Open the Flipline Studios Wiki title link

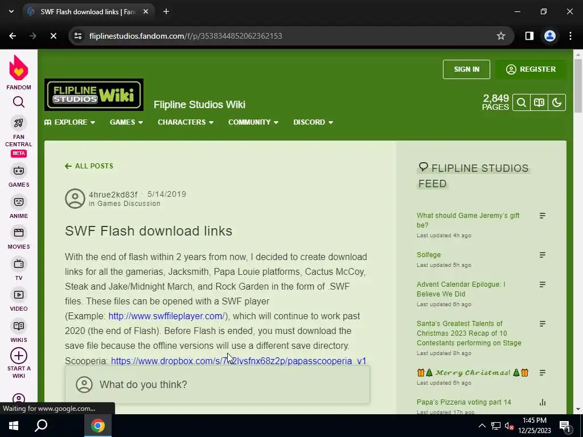(199, 105)
